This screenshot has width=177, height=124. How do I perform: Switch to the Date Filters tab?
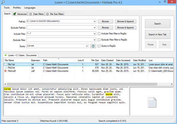(x=36, y=14)
